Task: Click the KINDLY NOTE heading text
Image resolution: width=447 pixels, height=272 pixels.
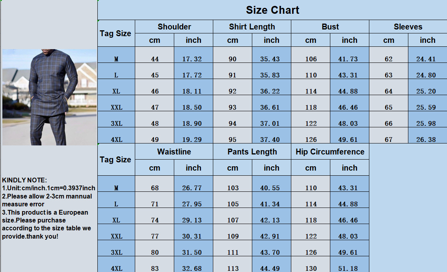Action: tap(24, 180)
